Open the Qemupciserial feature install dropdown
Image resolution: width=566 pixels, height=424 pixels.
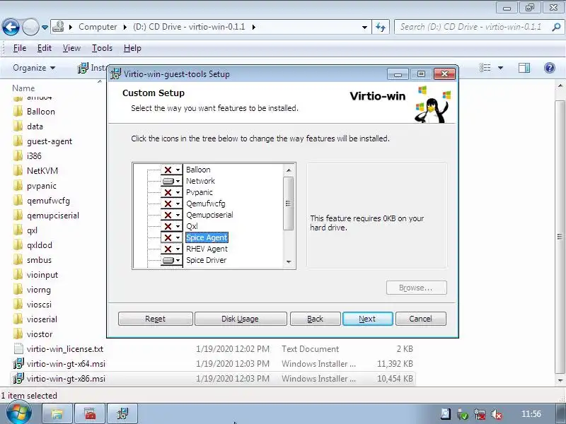[x=171, y=215]
